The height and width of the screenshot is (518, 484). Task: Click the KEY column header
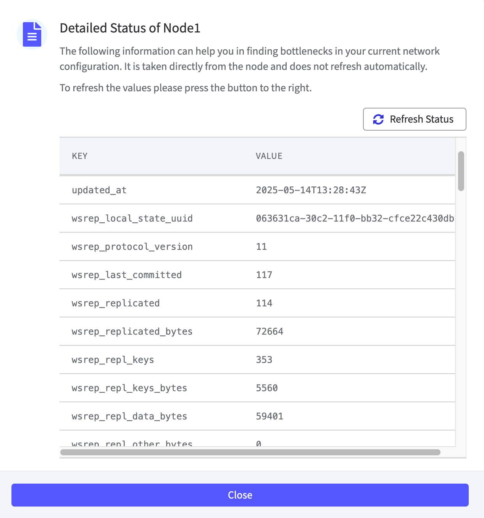point(80,156)
